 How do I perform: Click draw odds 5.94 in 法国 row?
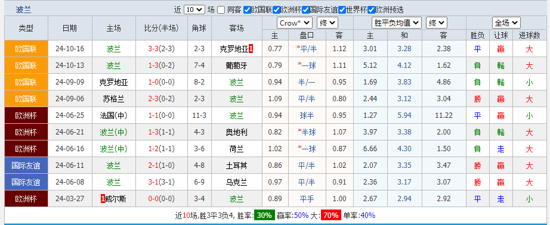click(404, 115)
